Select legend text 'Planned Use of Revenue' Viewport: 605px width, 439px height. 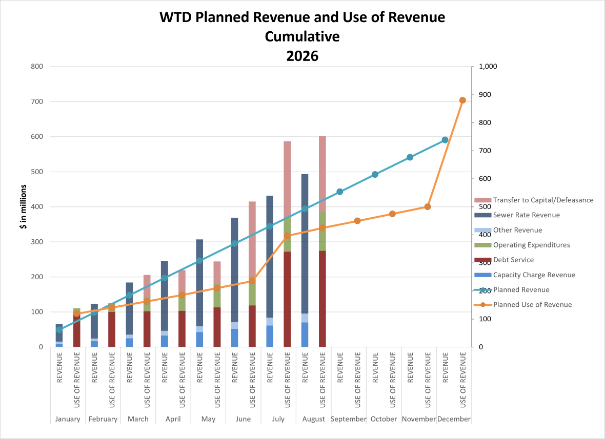[x=533, y=305]
